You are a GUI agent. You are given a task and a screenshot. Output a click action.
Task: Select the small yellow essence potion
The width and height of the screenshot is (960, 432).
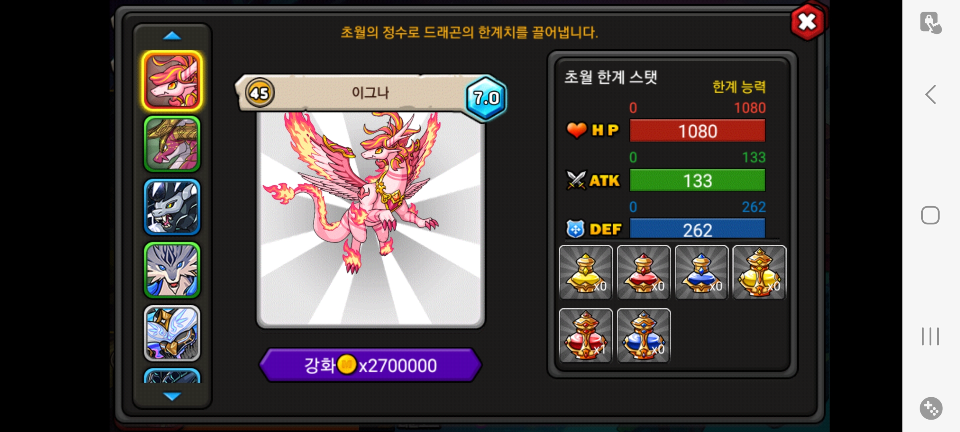click(x=586, y=272)
